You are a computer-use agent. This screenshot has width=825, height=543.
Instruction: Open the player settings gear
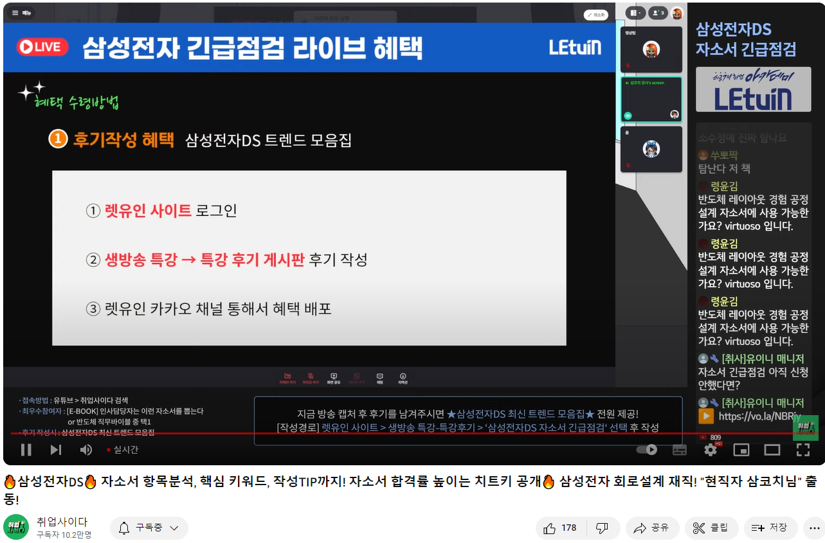pos(710,450)
